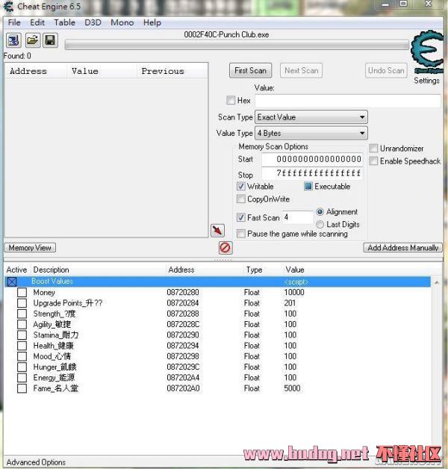Click the Active column header
This screenshot has height=469, width=448.
16,270
